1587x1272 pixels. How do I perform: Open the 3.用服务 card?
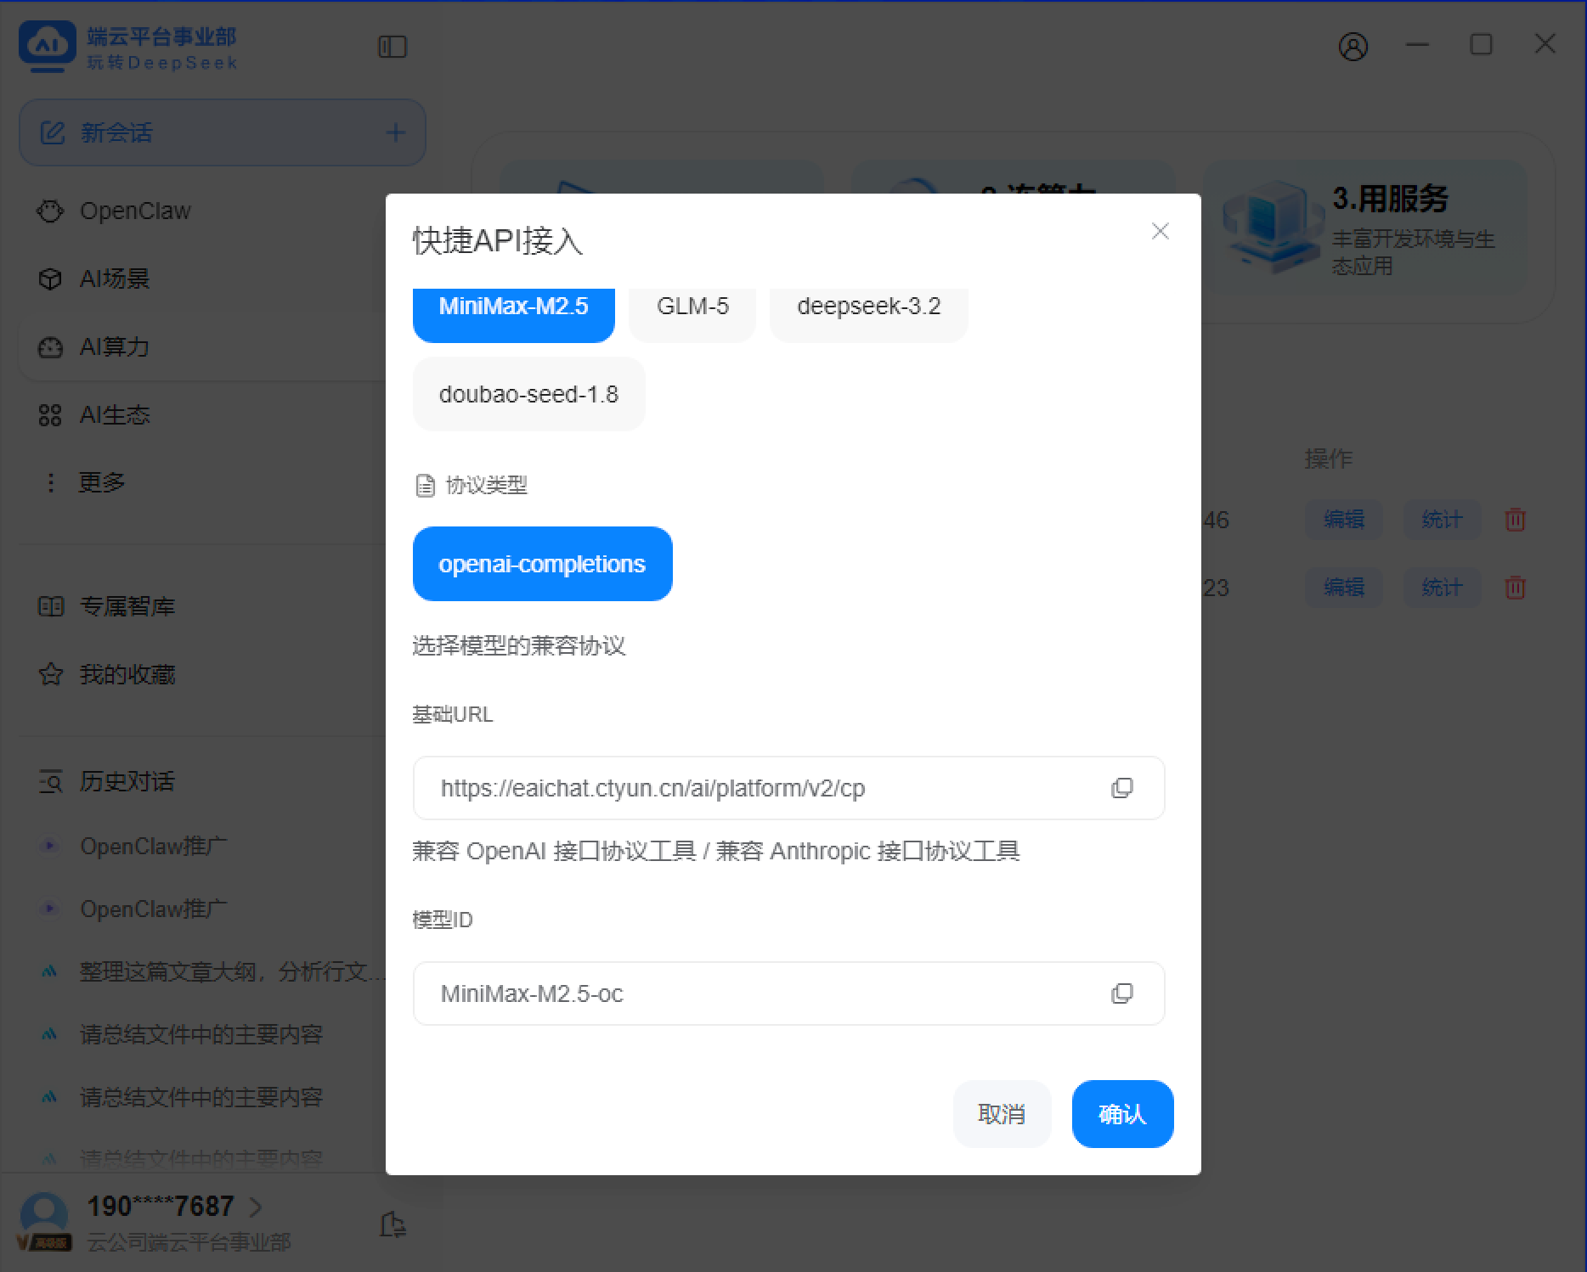point(1366,228)
